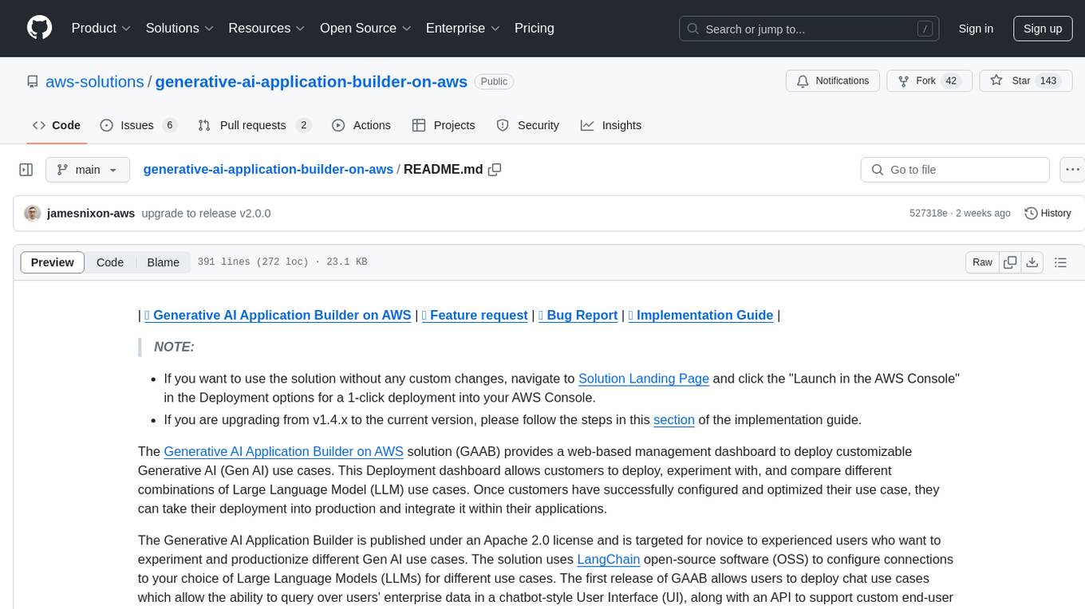
Task: Open the Bug Report link
Action: point(578,315)
